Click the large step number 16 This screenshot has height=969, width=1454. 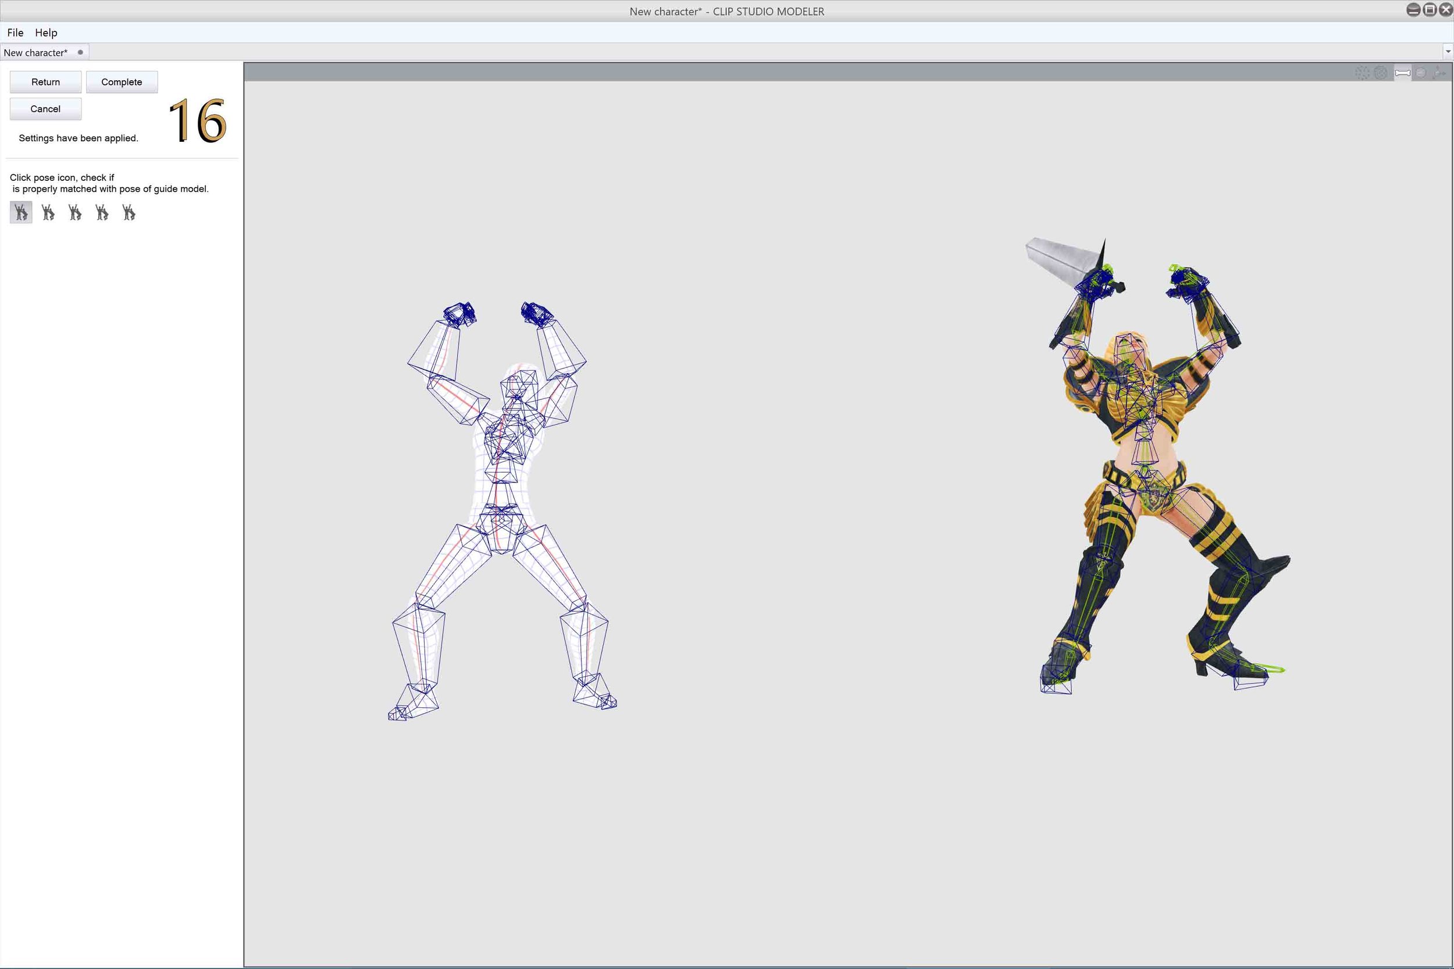click(x=198, y=121)
